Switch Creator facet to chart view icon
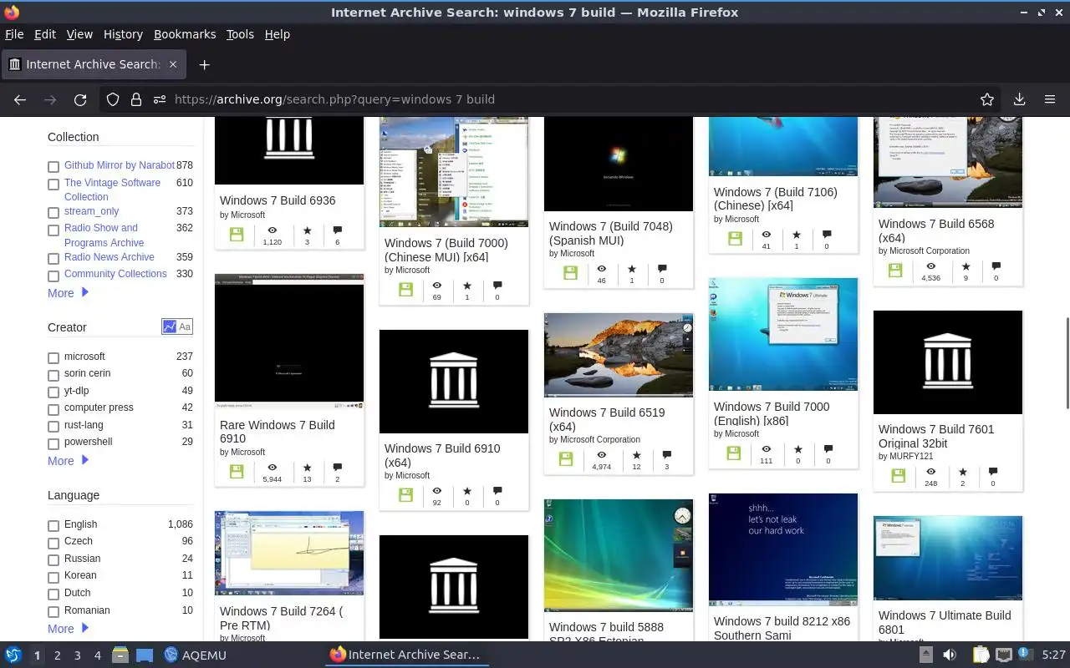 coord(170,326)
